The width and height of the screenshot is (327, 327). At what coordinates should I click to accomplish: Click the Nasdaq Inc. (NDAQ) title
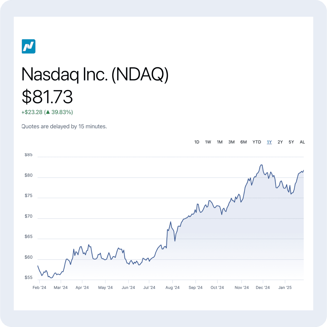[x=95, y=75]
